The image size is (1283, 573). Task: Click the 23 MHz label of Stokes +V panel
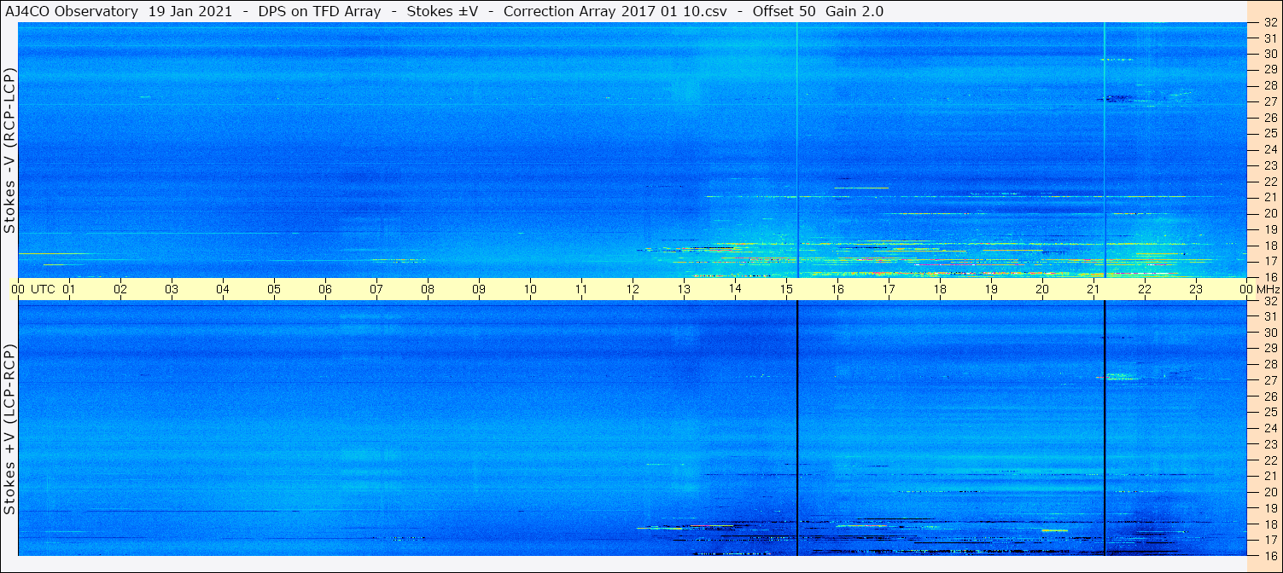1270,444
